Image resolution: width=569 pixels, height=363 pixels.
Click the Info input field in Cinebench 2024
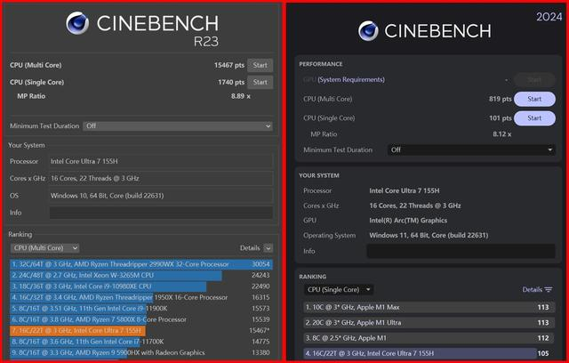click(x=461, y=251)
